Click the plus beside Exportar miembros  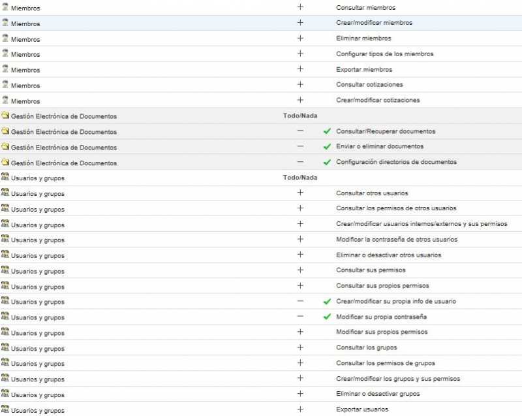pyautogui.click(x=300, y=69)
